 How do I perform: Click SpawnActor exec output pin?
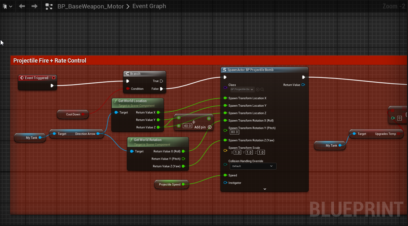303,77
